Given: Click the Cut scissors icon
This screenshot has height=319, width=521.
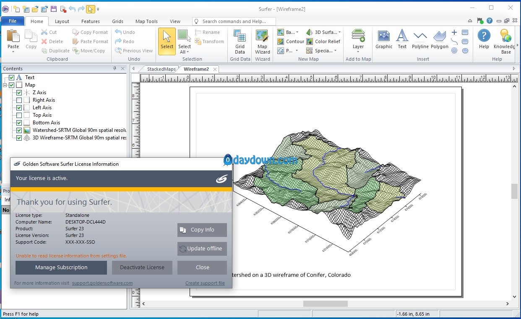Looking at the screenshot, I should point(44,32).
